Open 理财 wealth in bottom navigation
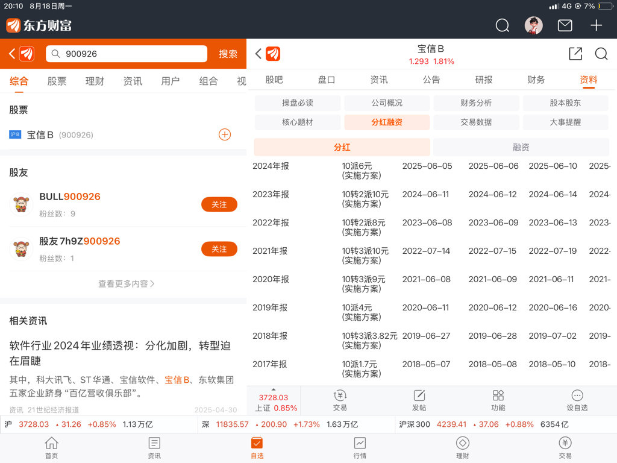The height and width of the screenshot is (463, 617). pos(462,448)
